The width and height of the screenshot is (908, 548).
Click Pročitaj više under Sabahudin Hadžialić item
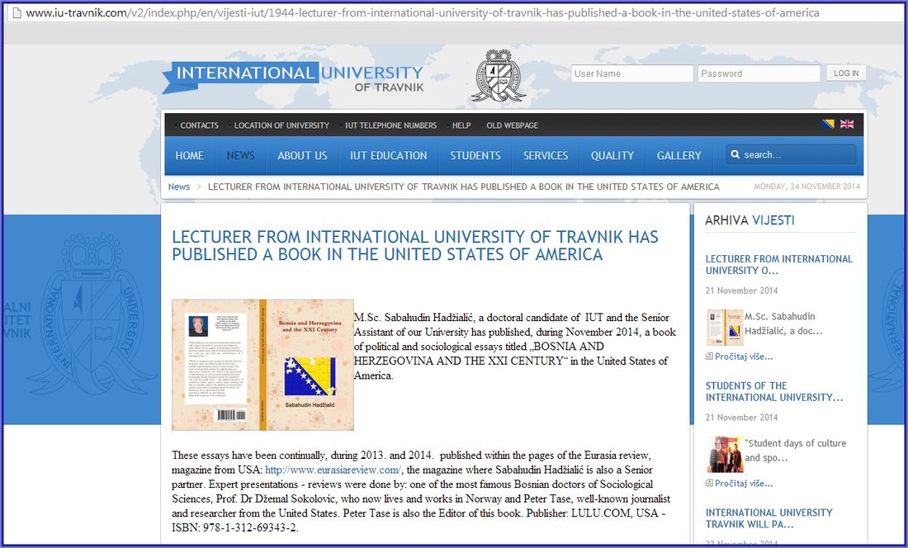744,357
